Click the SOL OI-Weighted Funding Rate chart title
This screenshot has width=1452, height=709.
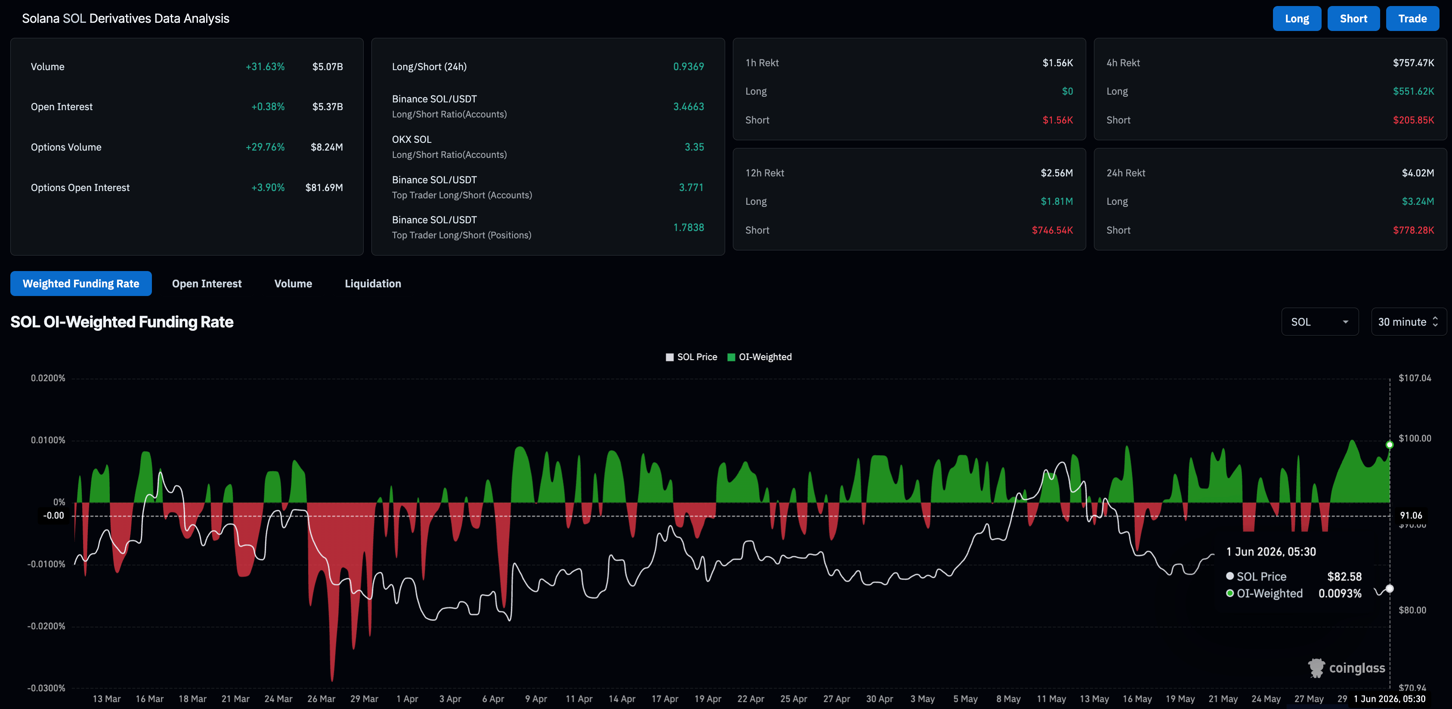pyautogui.click(x=122, y=322)
